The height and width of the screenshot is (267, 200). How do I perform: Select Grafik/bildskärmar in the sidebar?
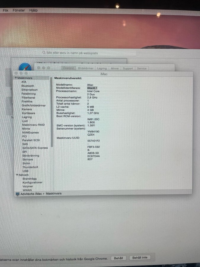coord(33,105)
